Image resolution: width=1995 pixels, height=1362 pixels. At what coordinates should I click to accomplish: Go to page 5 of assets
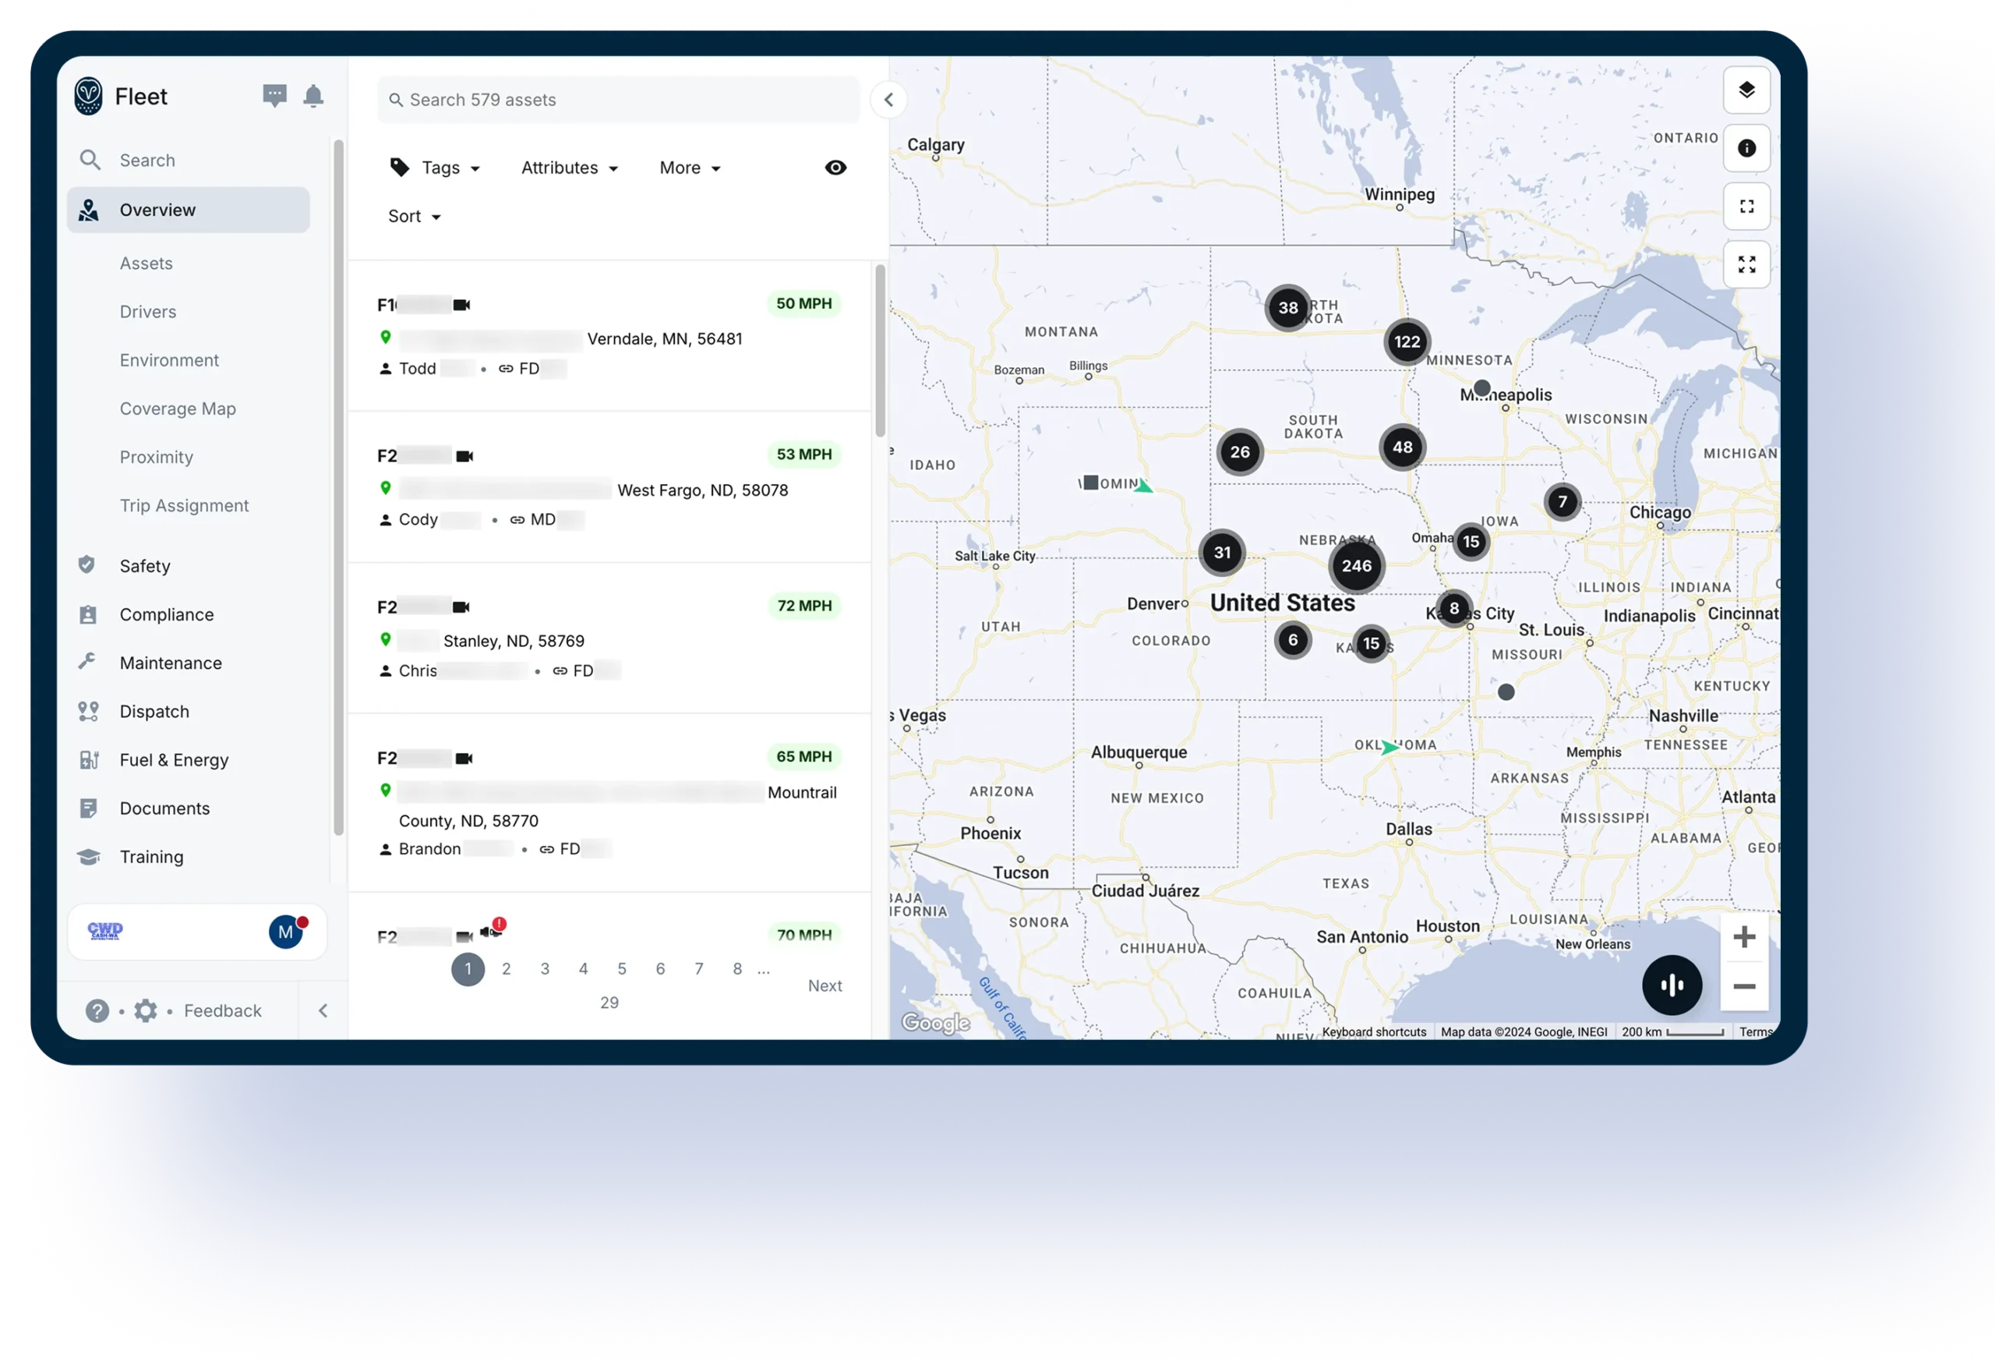point(622,970)
